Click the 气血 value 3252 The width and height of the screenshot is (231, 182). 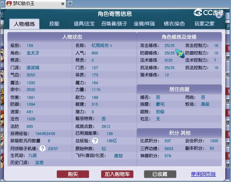pos(31,75)
